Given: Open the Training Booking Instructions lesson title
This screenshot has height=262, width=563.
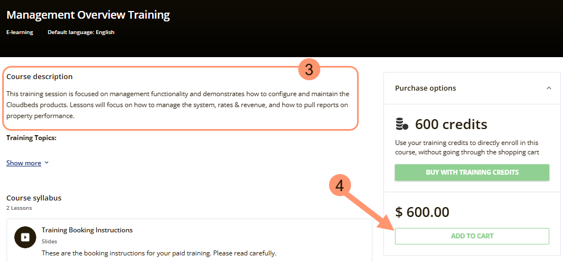Looking at the screenshot, I should pos(87,230).
